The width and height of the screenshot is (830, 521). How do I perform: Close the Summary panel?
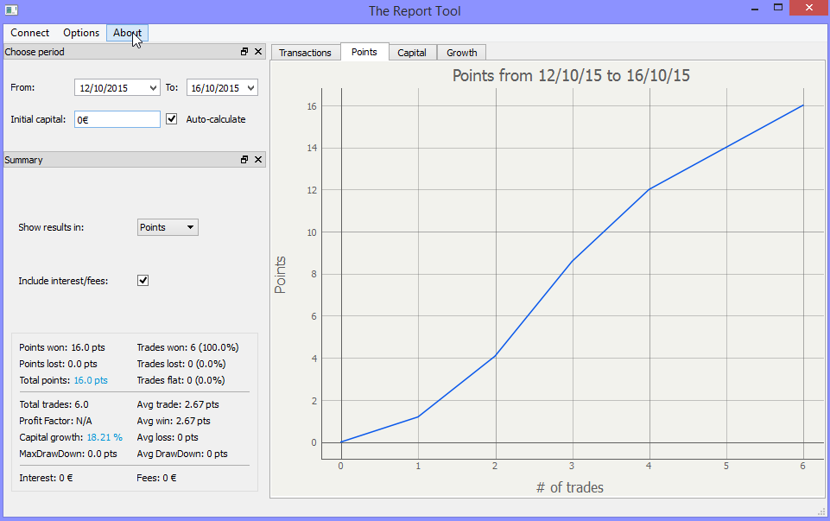[x=258, y=159]
